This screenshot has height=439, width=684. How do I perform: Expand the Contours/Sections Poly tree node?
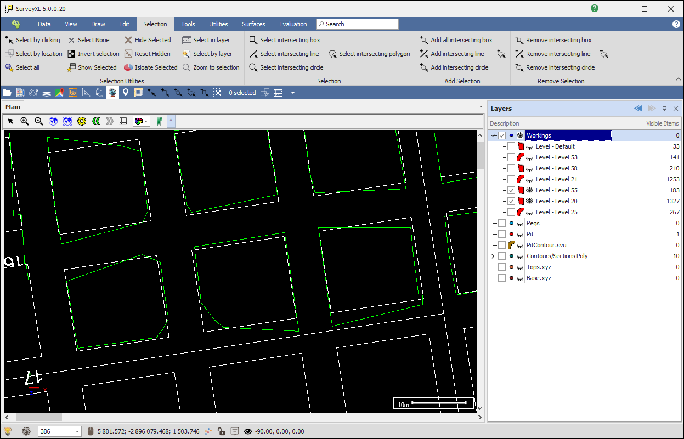coord(493,256)
